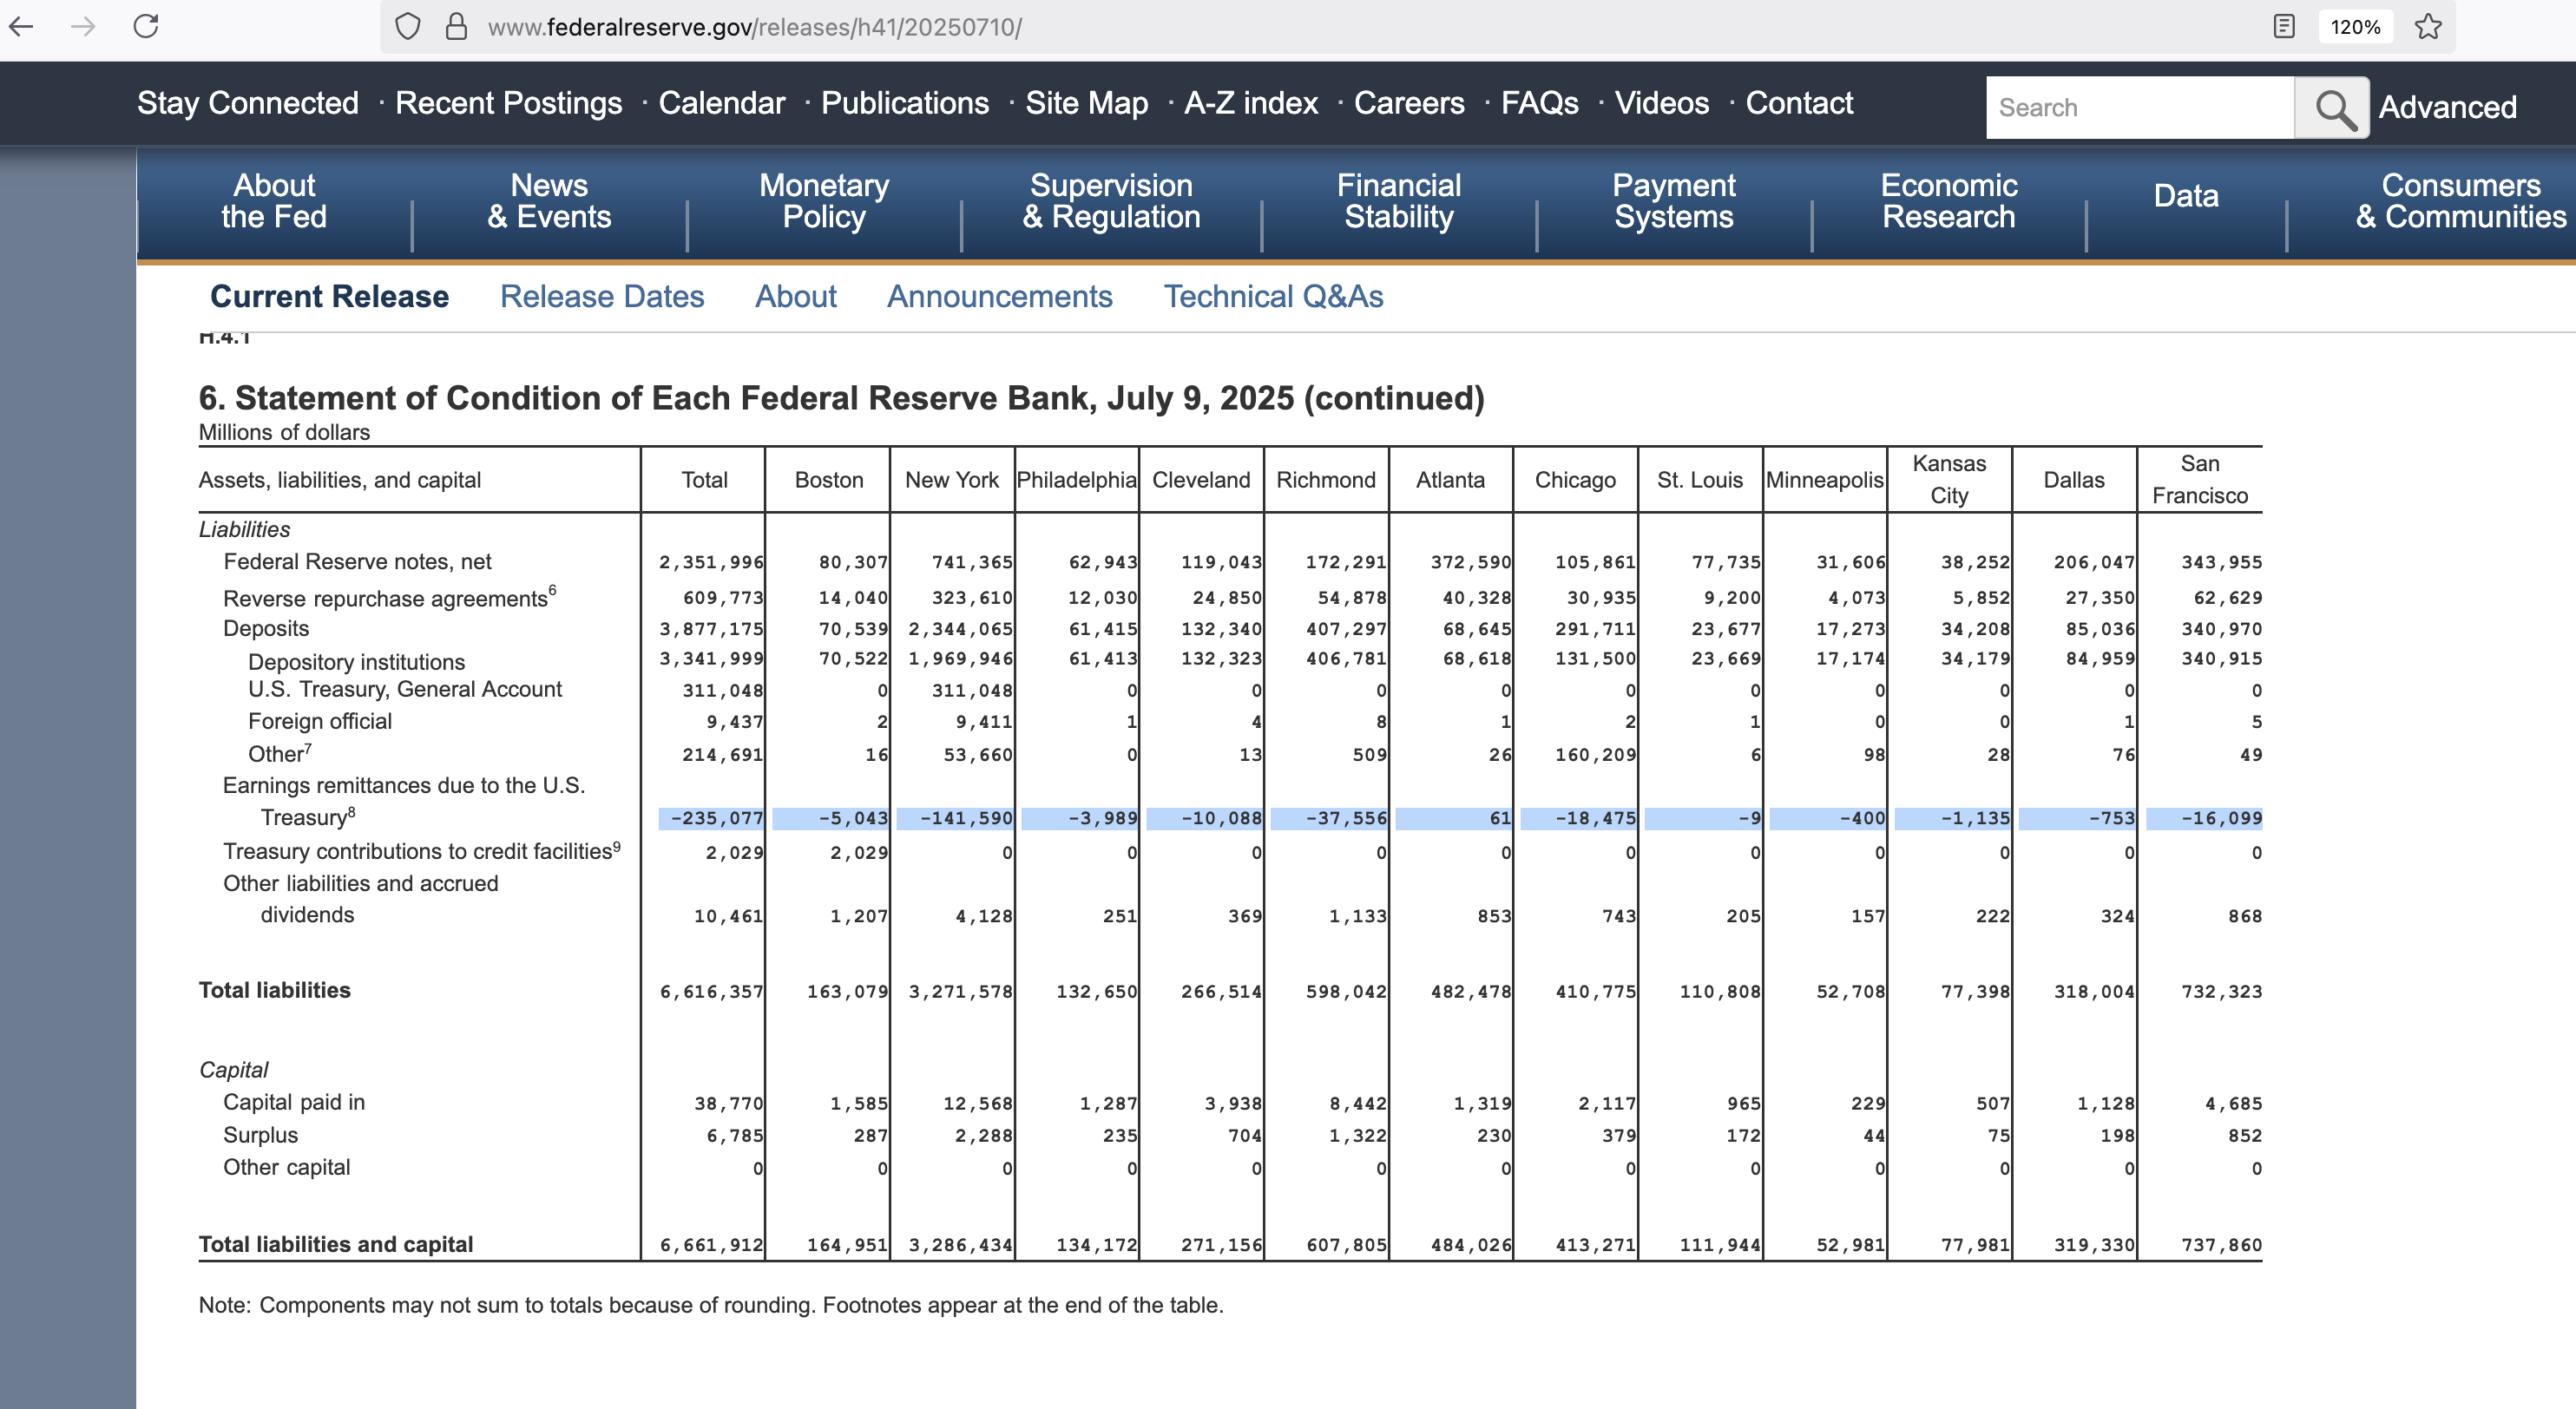Screen dimensions: 2576x1409
Task: Open Supervision & Regulation menu
Action: 1111,201
